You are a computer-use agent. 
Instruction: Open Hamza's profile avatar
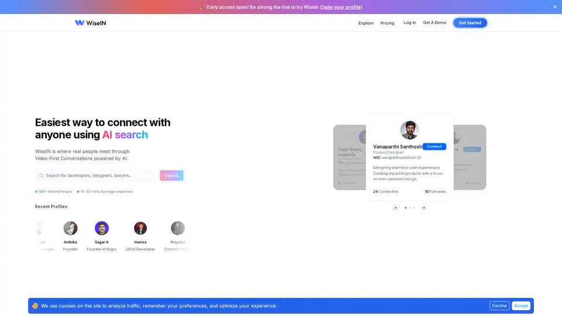point(140,228)
